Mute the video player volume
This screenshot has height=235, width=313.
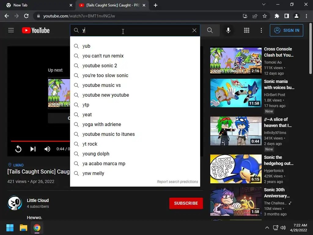click(47, 149)
